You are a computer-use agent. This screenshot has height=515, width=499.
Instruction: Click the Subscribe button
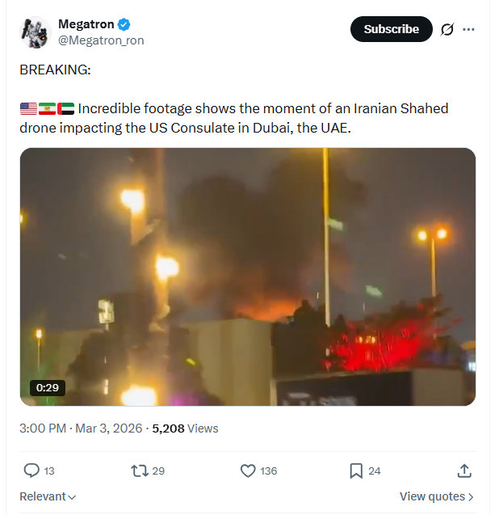391,29
